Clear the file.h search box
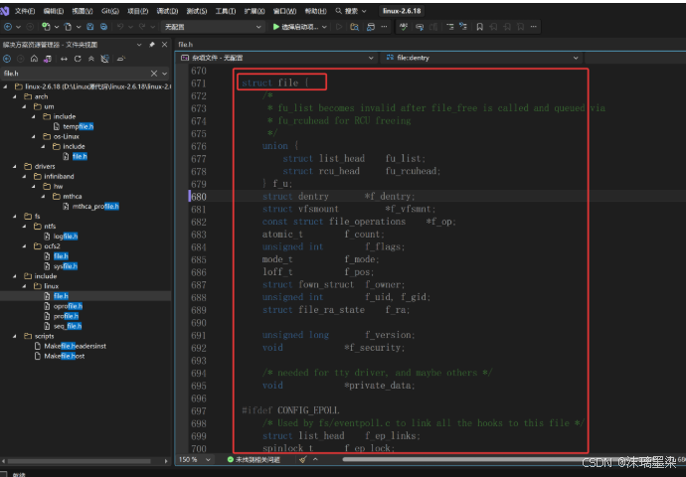 153,74
